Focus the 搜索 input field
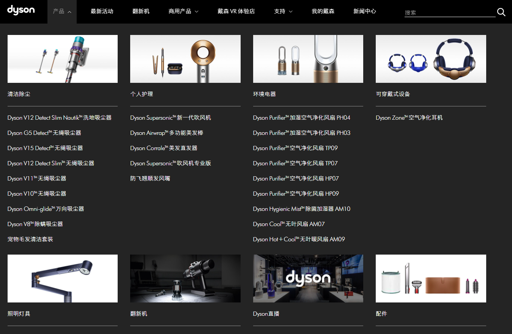This screenshot has height=334, width=512. (450, 13)
